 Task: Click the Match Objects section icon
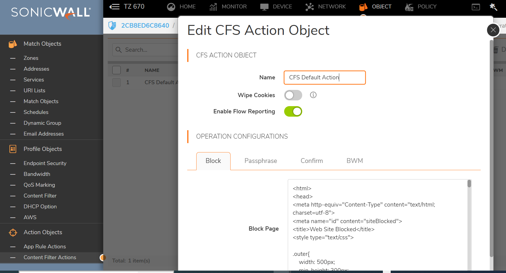(13, 44)
